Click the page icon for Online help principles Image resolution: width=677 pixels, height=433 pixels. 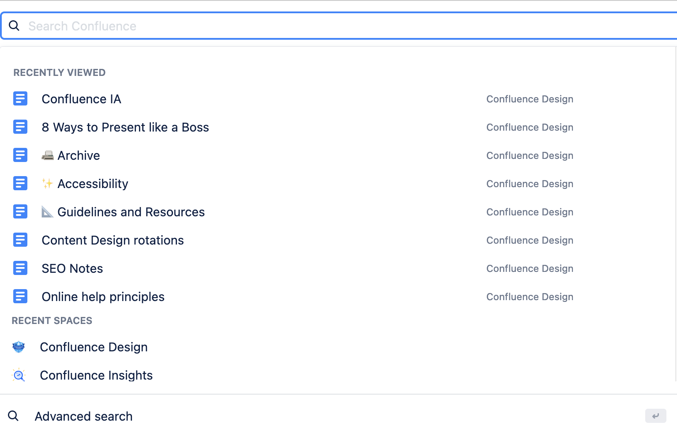(20, 296)
